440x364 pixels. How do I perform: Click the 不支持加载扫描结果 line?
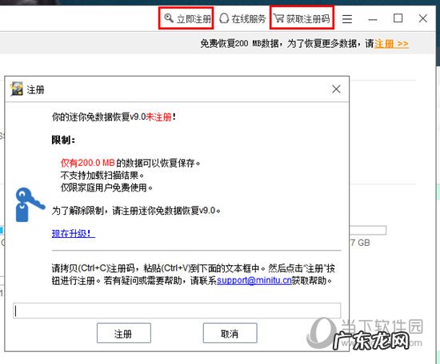click(102, 176)
